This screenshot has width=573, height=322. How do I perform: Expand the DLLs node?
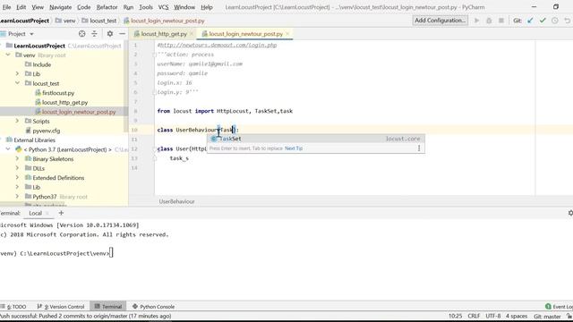[17, 168]
